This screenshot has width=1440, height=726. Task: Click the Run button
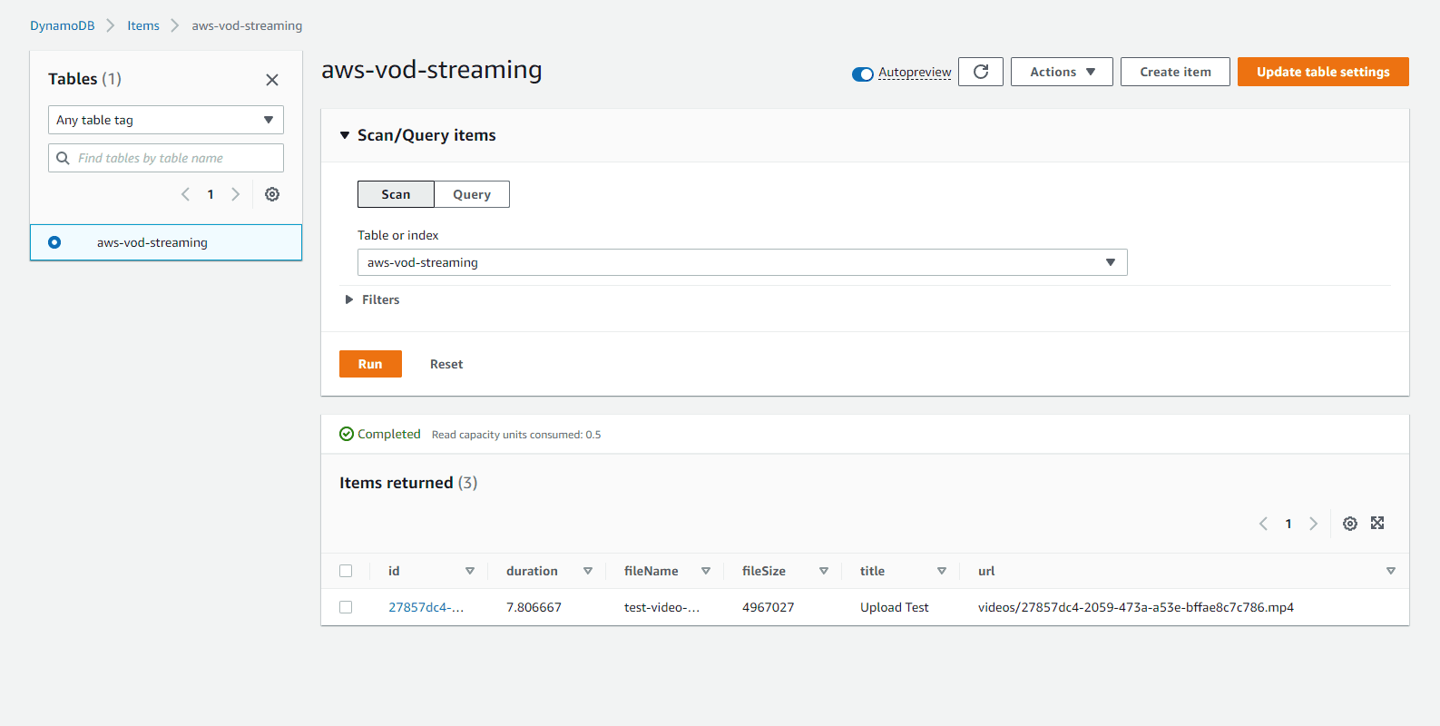coord(370,364)
